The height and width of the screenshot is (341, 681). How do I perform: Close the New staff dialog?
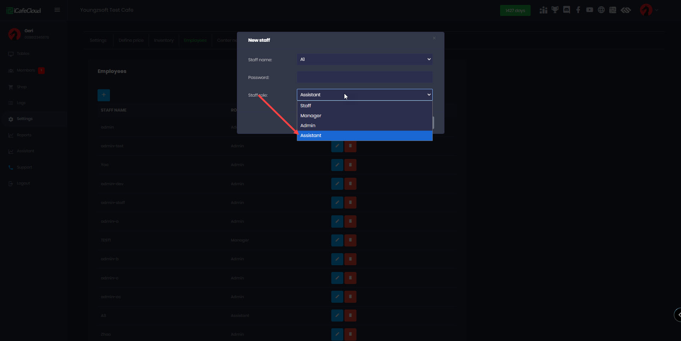434,38
